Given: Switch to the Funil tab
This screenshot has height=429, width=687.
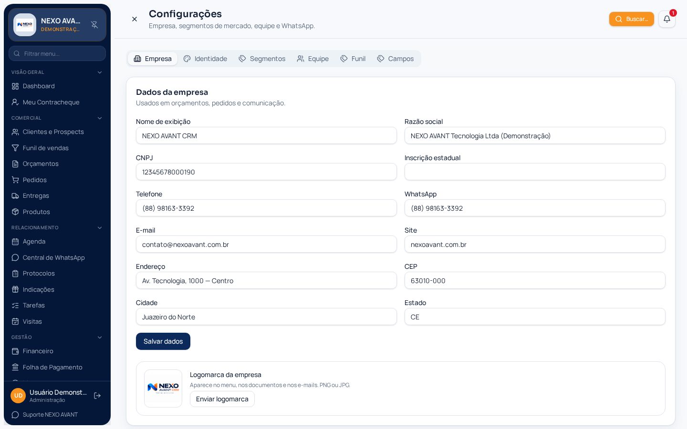Looking at the screenshot, I should (353, 59).
